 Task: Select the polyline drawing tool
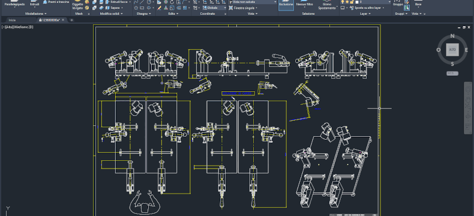(136, 2)
